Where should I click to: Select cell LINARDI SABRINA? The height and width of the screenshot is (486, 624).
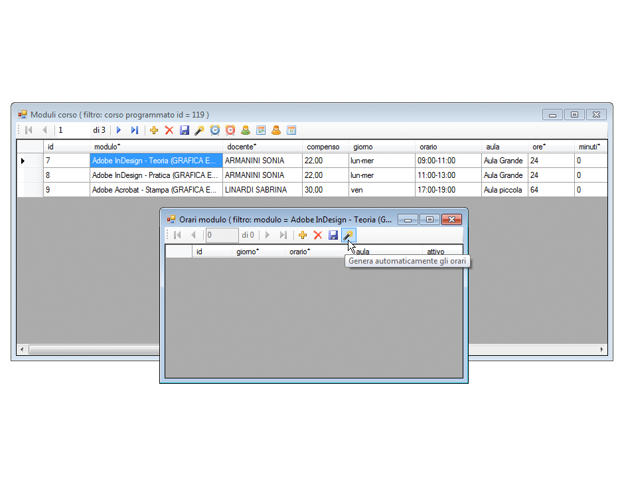click(x=262, y=190)
